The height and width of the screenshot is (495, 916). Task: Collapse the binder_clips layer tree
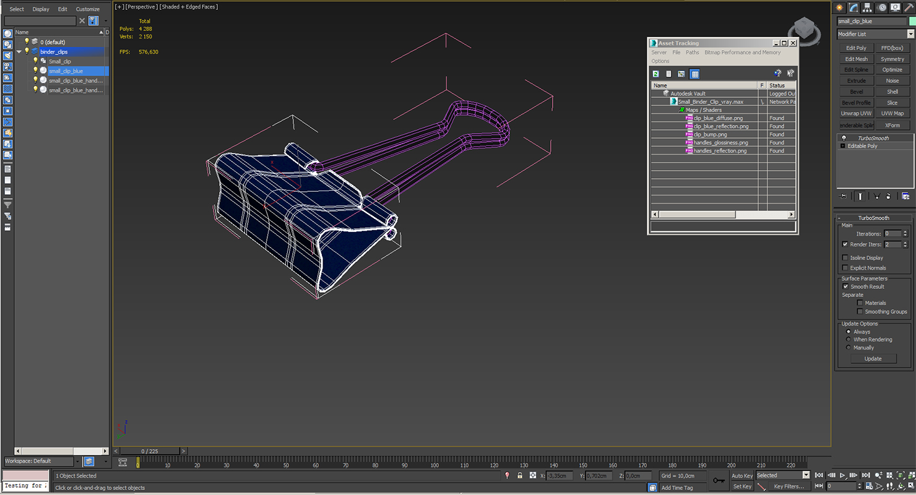[x=19, y=51]
